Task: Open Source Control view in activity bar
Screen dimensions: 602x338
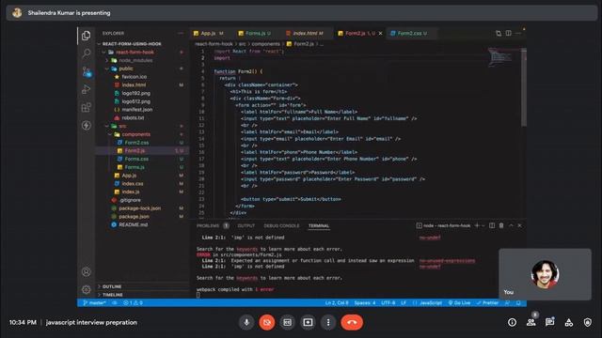Action: (87, 71)
